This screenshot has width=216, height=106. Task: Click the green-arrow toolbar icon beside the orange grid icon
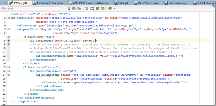(x=97, y=8)
